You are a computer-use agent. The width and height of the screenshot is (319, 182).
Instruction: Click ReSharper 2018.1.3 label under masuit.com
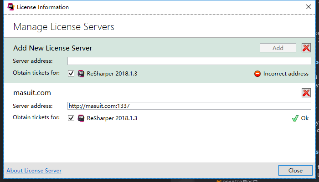tap(112, 118)
